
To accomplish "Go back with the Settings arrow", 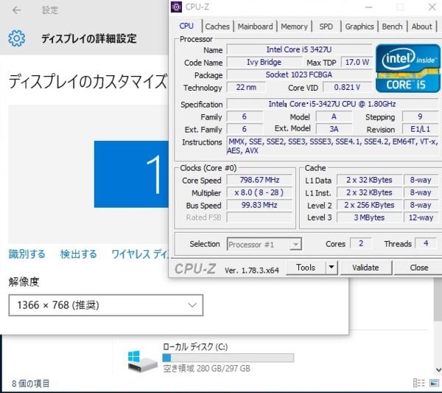I will (x=17, y=10).
